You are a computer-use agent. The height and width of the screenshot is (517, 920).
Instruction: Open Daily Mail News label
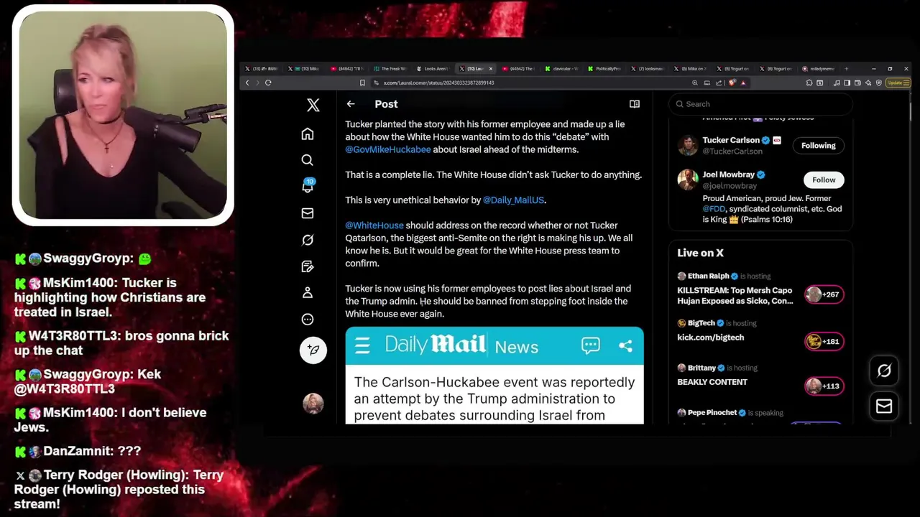tap(516, 347)
